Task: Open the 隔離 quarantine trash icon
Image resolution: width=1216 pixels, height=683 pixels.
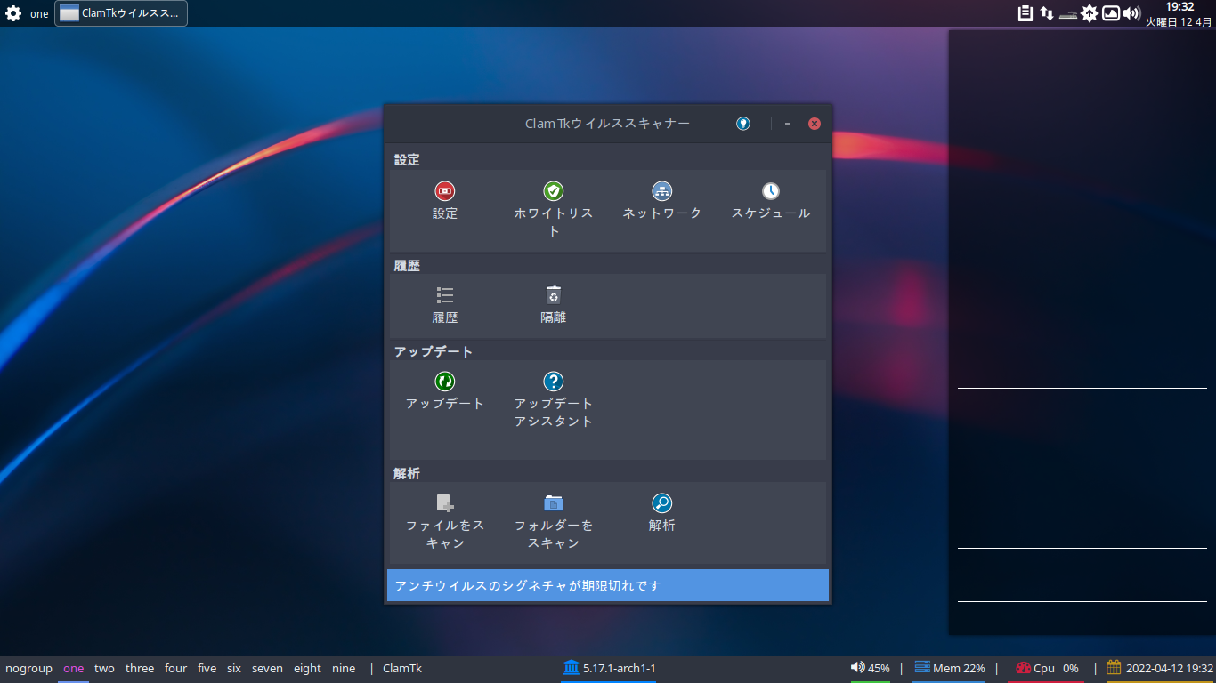Action: (554, 295)
